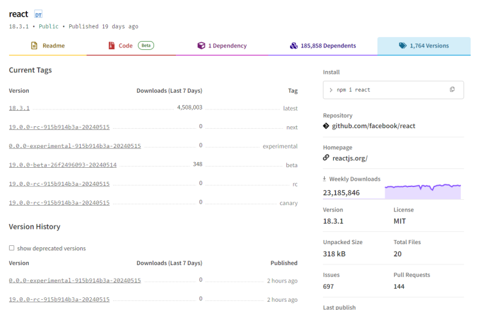This screenshot has height=310, width=477.
Task: Open version 18.3.1 latest tag link
Action: tap(19, 108)
